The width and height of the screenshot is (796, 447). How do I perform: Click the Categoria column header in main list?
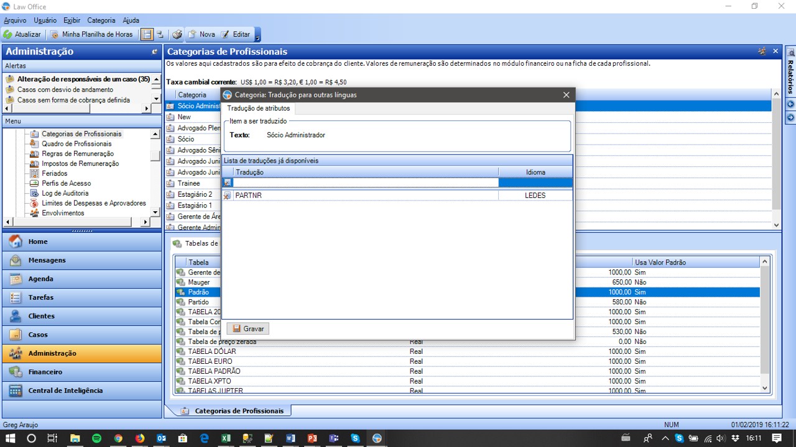193,95
